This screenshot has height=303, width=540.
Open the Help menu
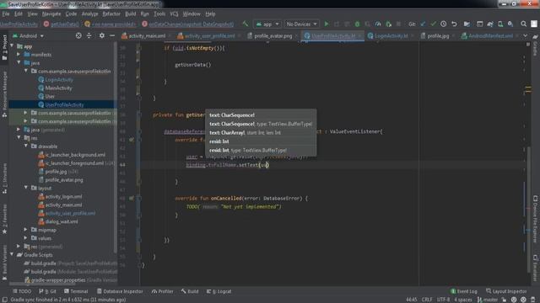(x=210, y=14)
